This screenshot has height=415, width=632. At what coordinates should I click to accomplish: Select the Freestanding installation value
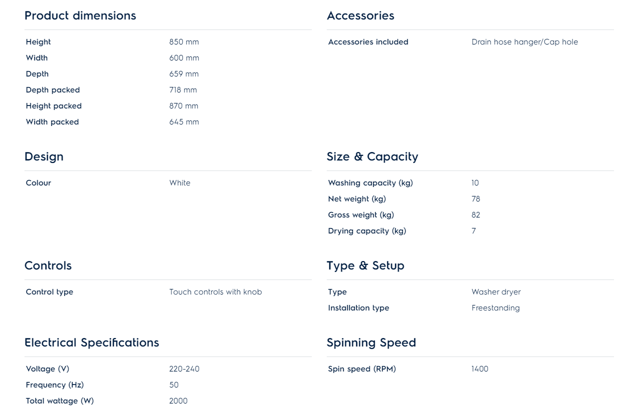pyautogui.click(x=496, y=308)
